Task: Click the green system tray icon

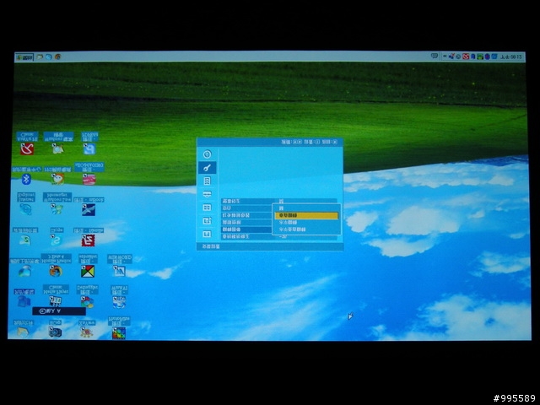Action: [x=480, y=57]
